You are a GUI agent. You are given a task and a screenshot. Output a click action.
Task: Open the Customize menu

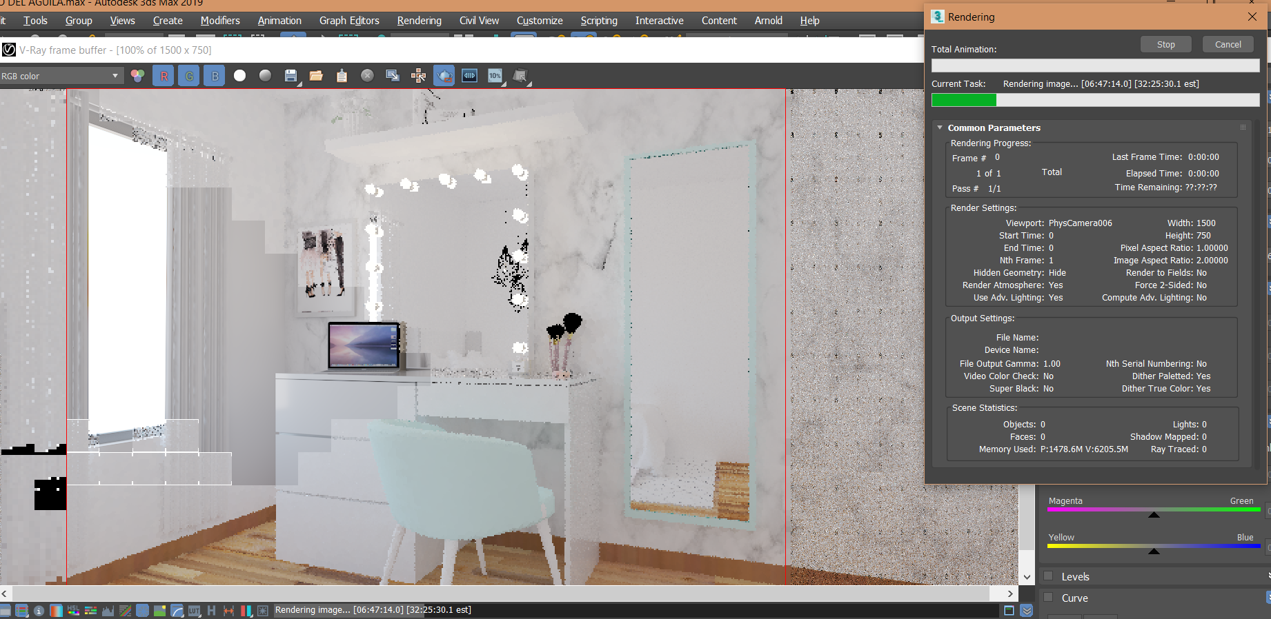[x=540, y=21]
